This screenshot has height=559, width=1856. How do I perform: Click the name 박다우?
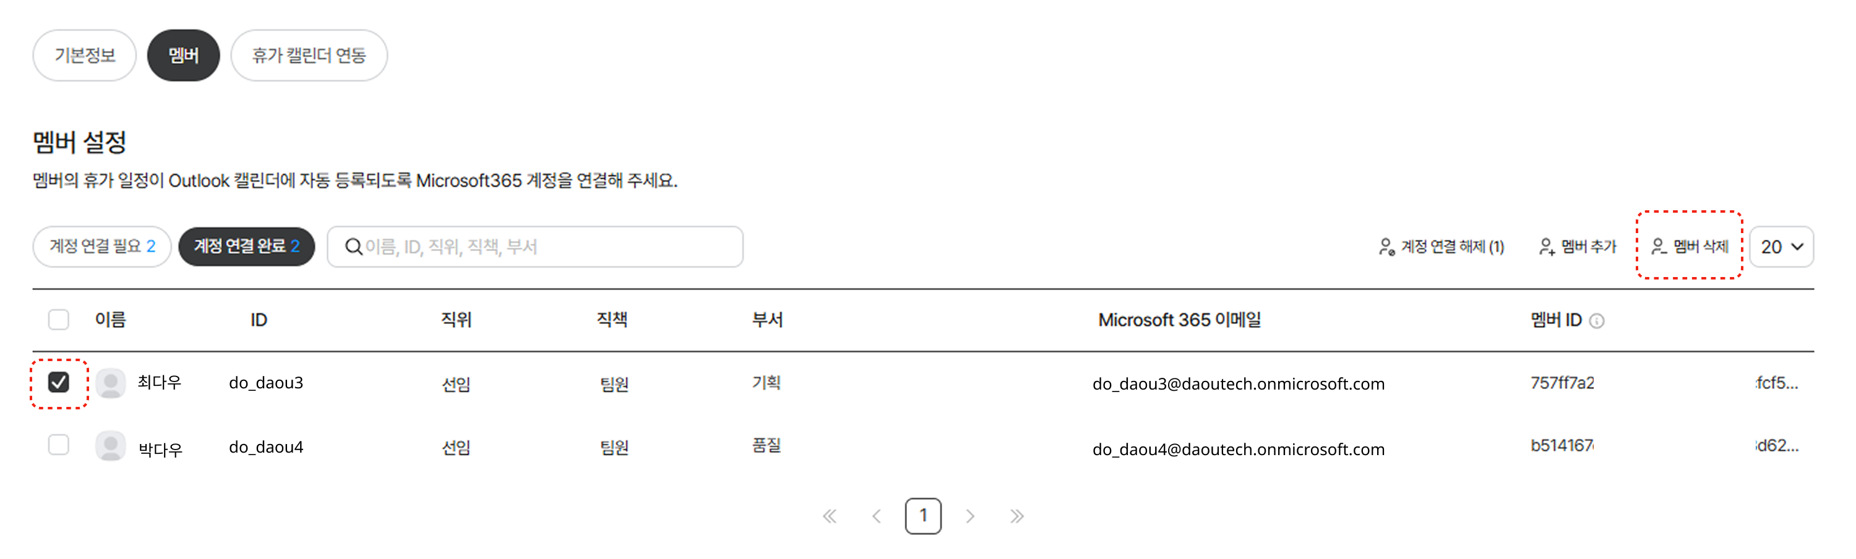160,450
